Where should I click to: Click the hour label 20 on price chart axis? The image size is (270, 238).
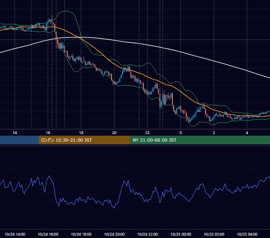coord(114,133)
